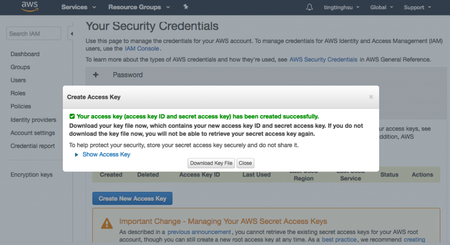The width and height of the screenshot is (450, 245).
Task: Open the Global region dropdown
Action: [381, 7]
